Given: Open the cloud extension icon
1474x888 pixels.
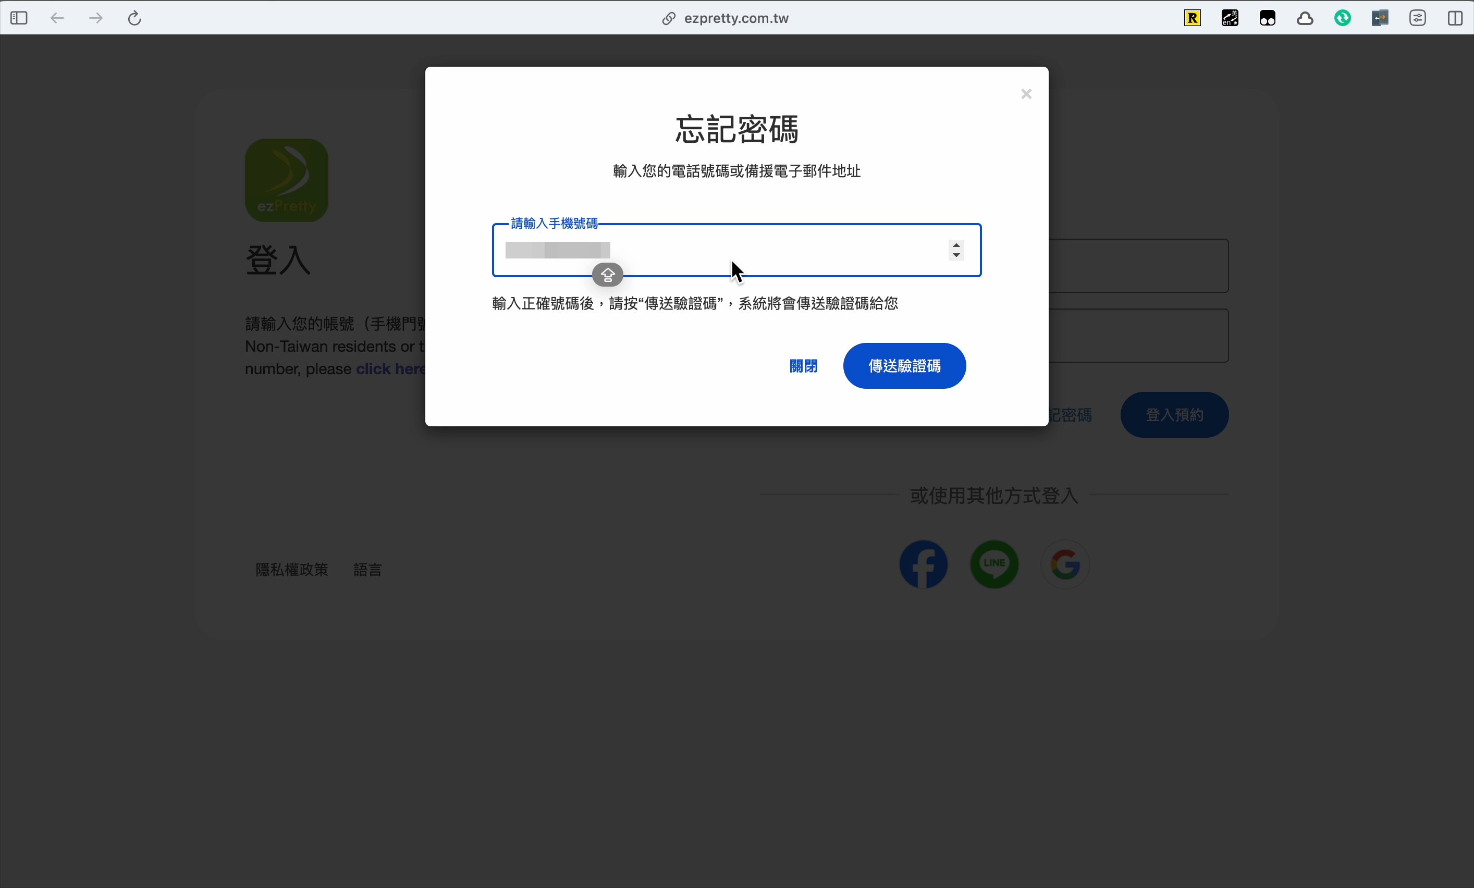Looking at the screenshot, I should 1305,19.
